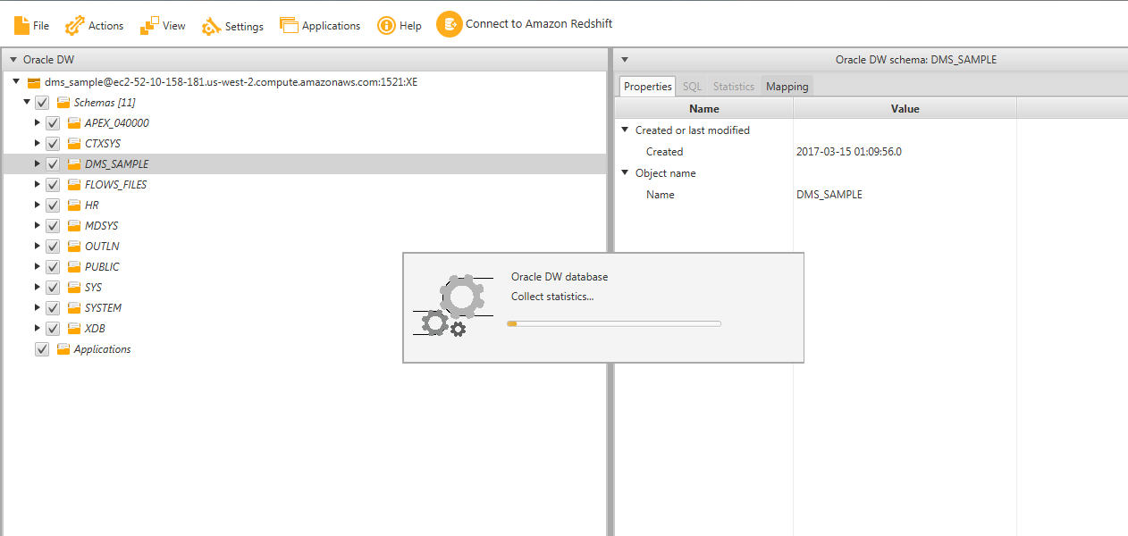
Task: Toggle the FLOWS_FILES checkbox
Action: [x=53, y=185]
